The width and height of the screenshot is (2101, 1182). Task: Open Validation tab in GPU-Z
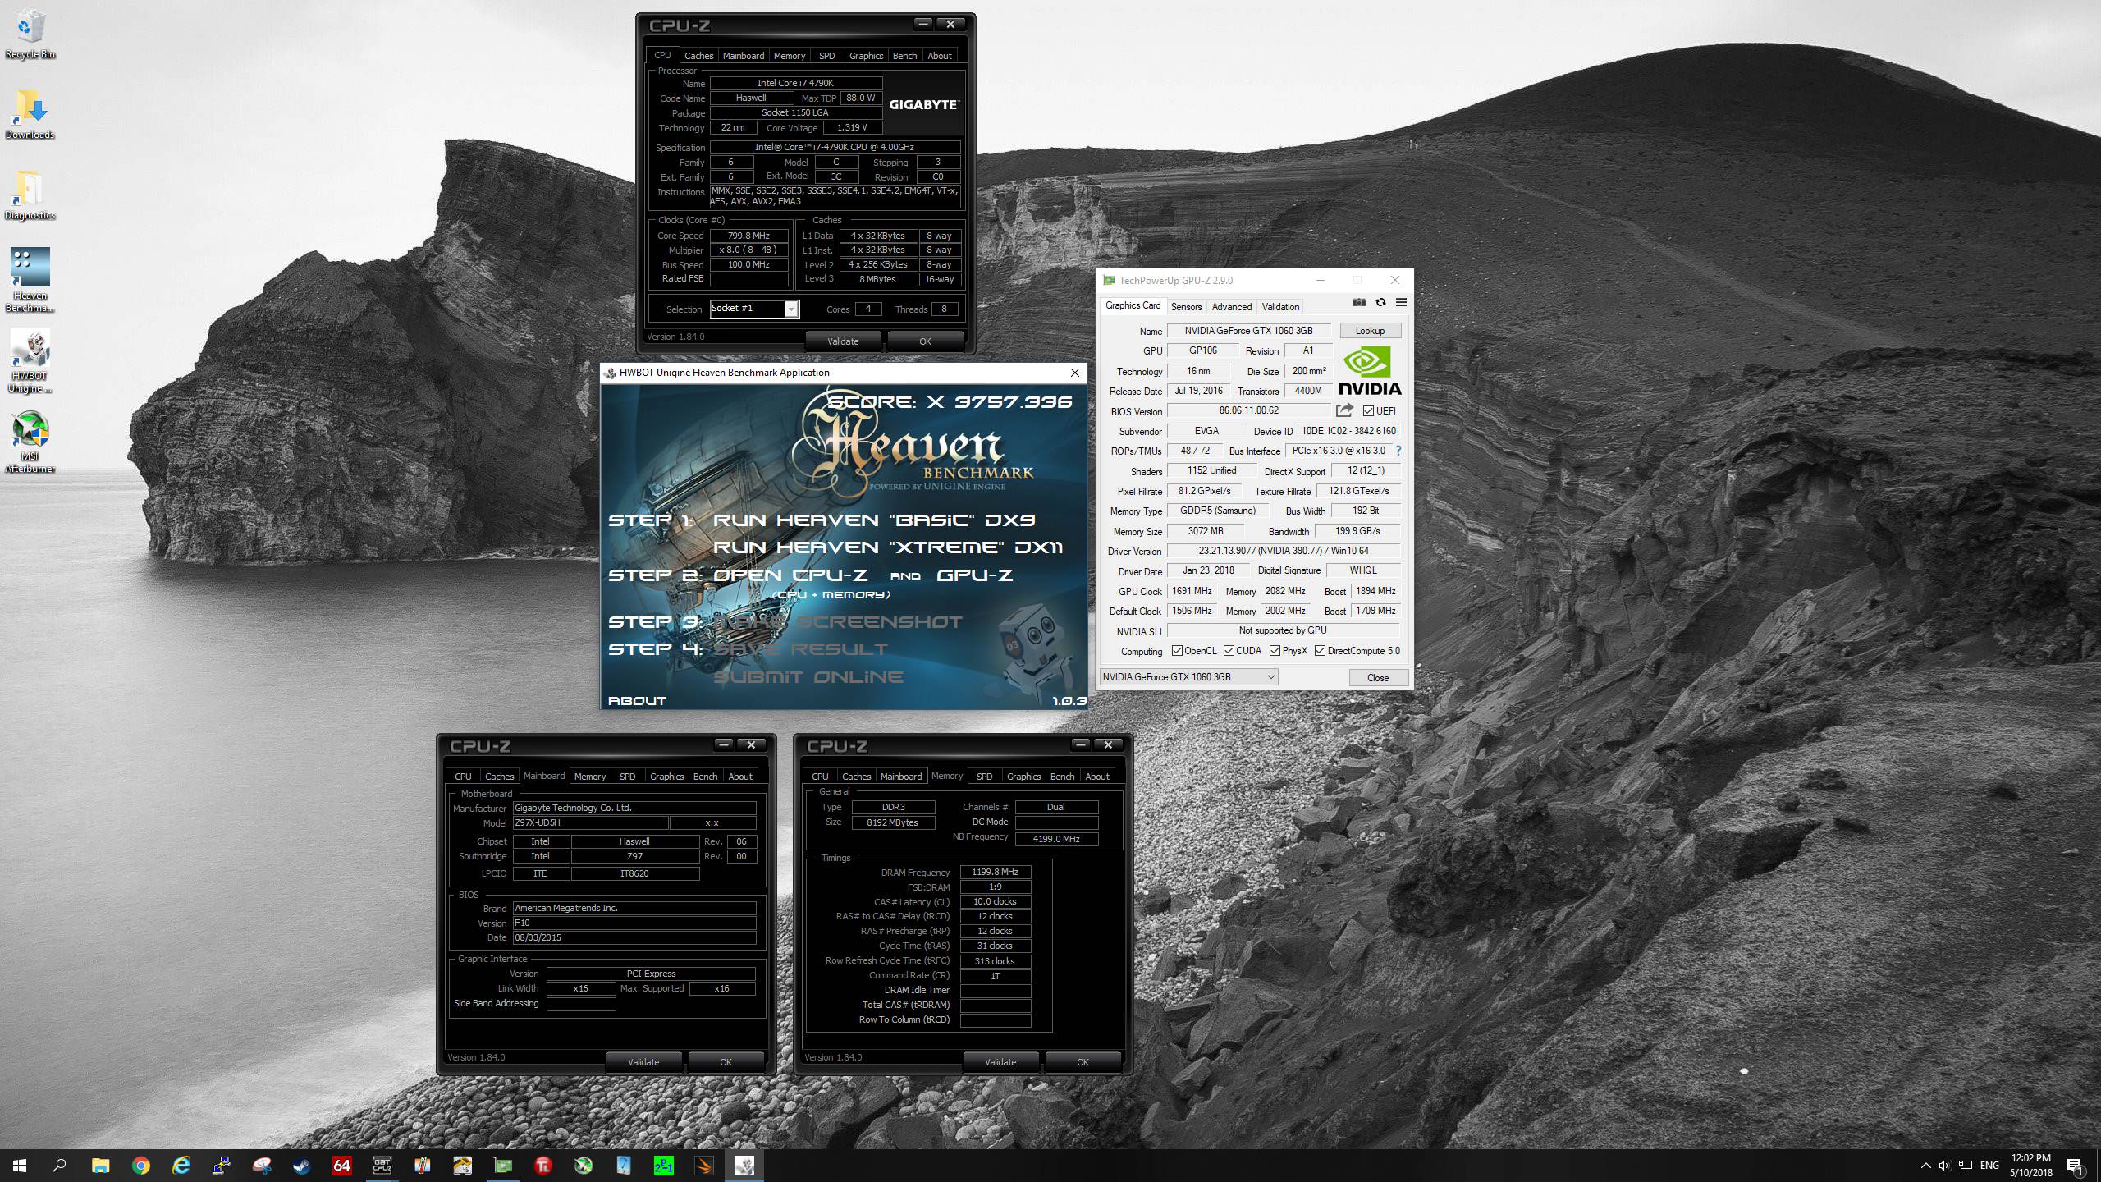point(1280,307)
